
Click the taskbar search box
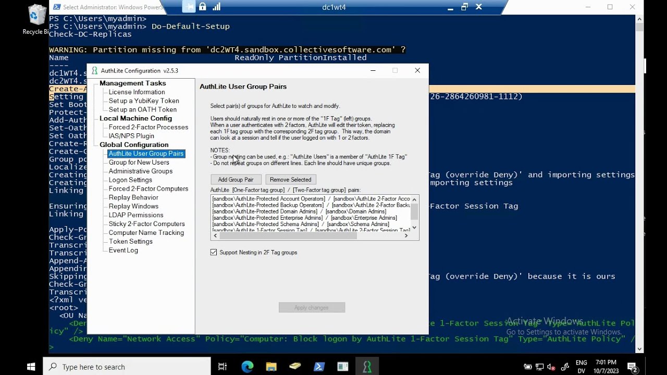(127, 367)
